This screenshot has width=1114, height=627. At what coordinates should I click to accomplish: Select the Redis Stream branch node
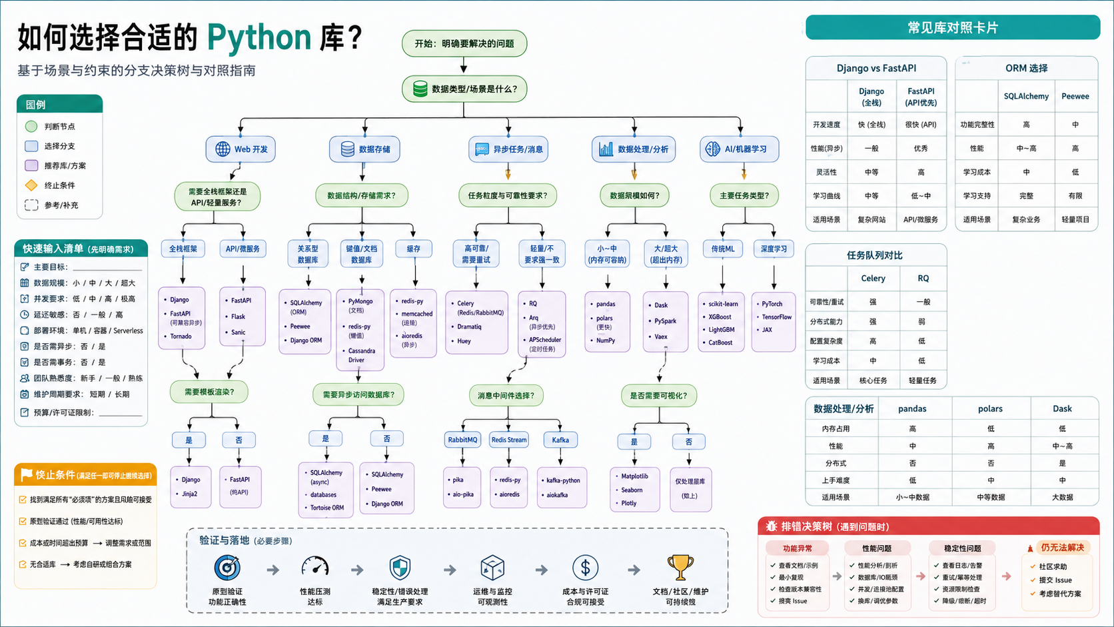tap(509, 440)
